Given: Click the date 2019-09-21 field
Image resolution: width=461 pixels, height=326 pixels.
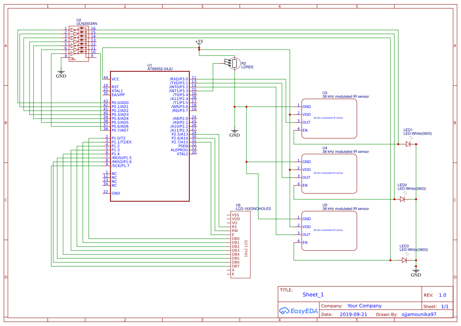Looking at the screenshot, I should point(353,315).
